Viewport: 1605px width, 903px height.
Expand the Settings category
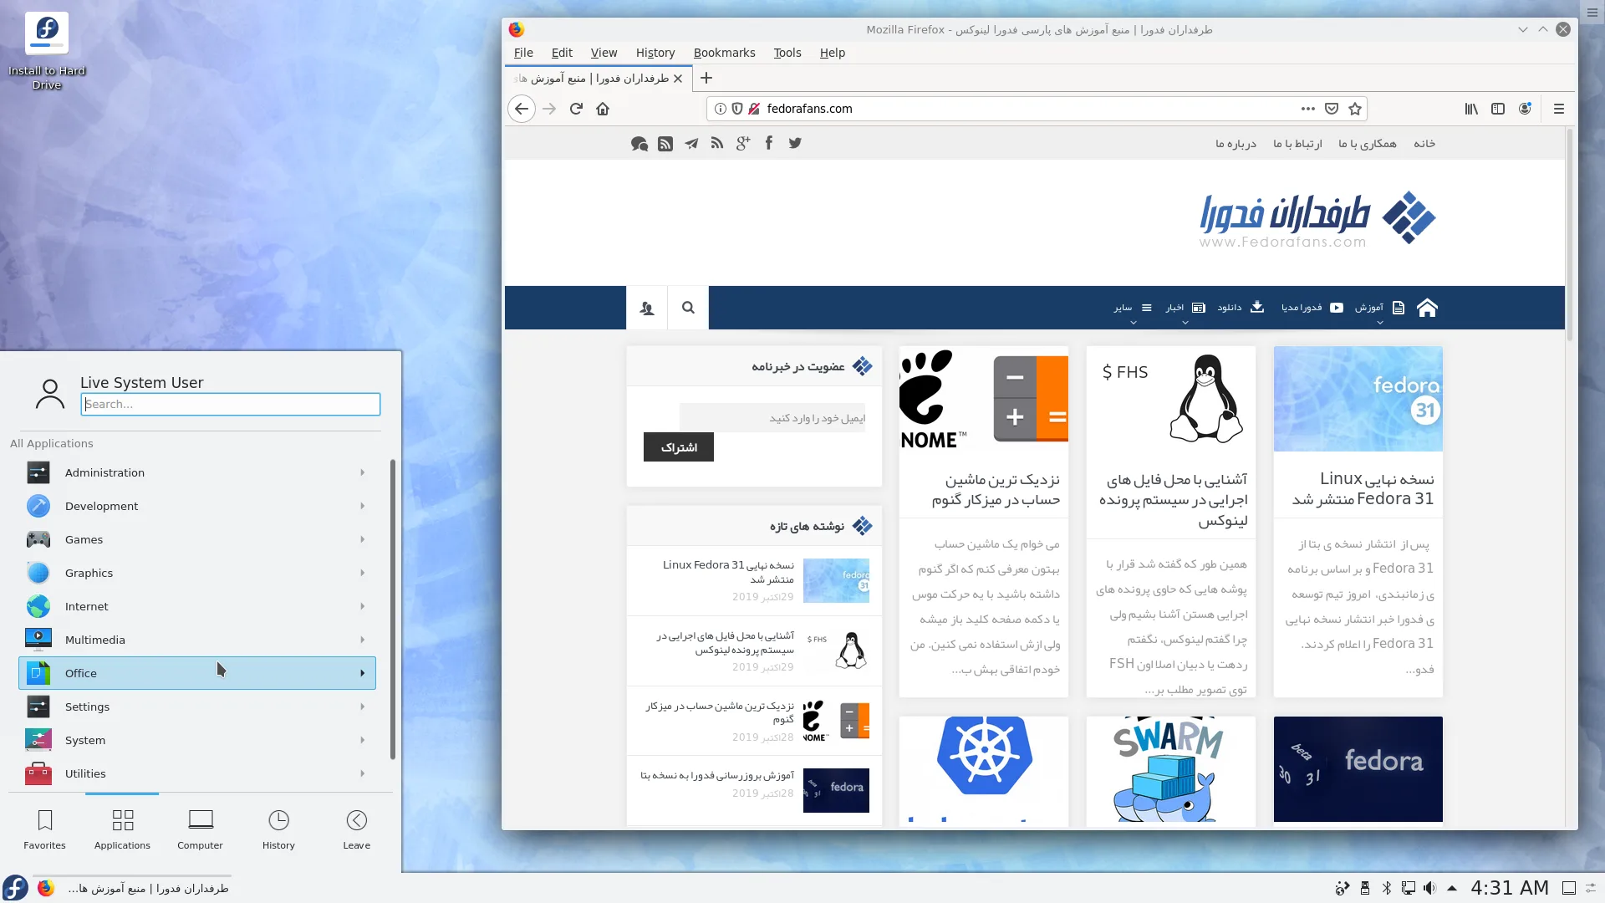(x=197, y=707)
